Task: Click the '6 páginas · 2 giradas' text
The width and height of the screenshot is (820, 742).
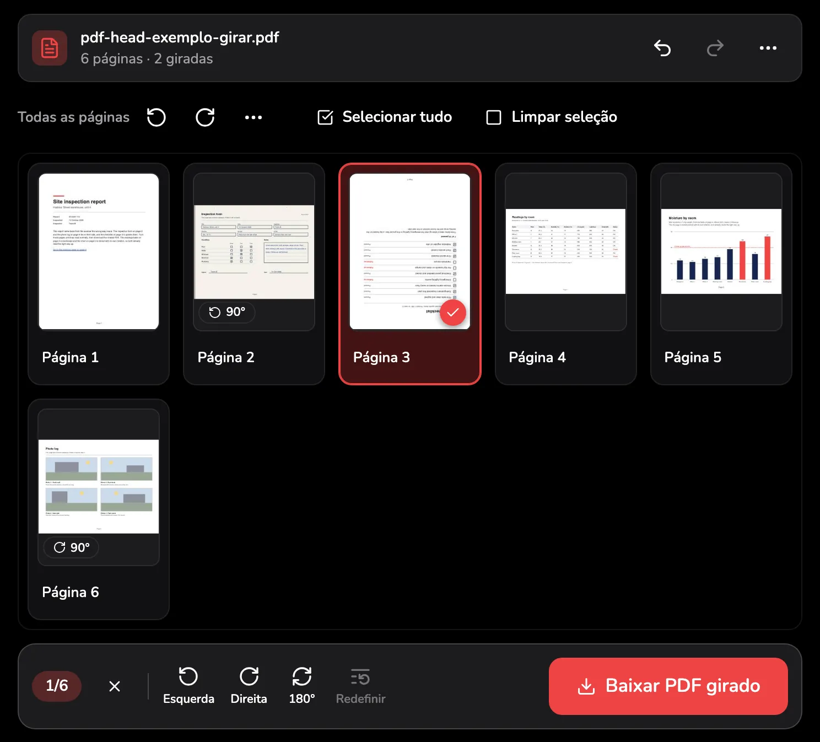Action: [147, 59]
